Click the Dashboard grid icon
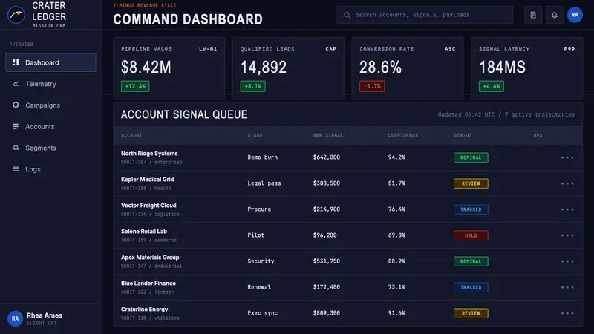This screenshot has width=594, height=334. pyautogui.click(x=16, y=62)
